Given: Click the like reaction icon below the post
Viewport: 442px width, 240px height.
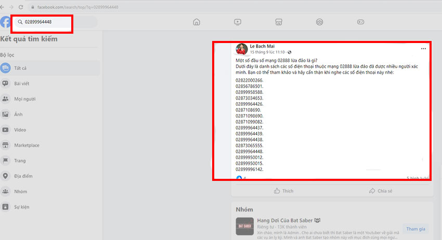Looking at the screenshot, I should coord(239,178).
